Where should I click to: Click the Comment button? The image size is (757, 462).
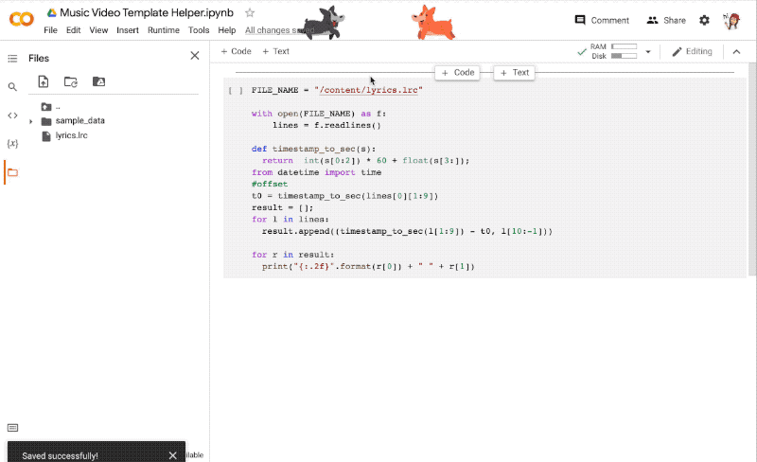(x=602, y=20)
